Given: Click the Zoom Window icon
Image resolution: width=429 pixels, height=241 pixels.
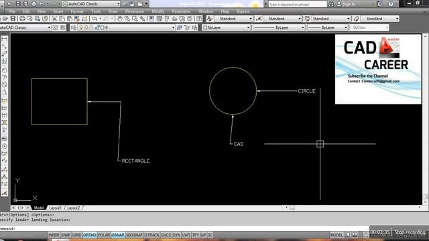Looking at the screenshot, I should point(135,19).
